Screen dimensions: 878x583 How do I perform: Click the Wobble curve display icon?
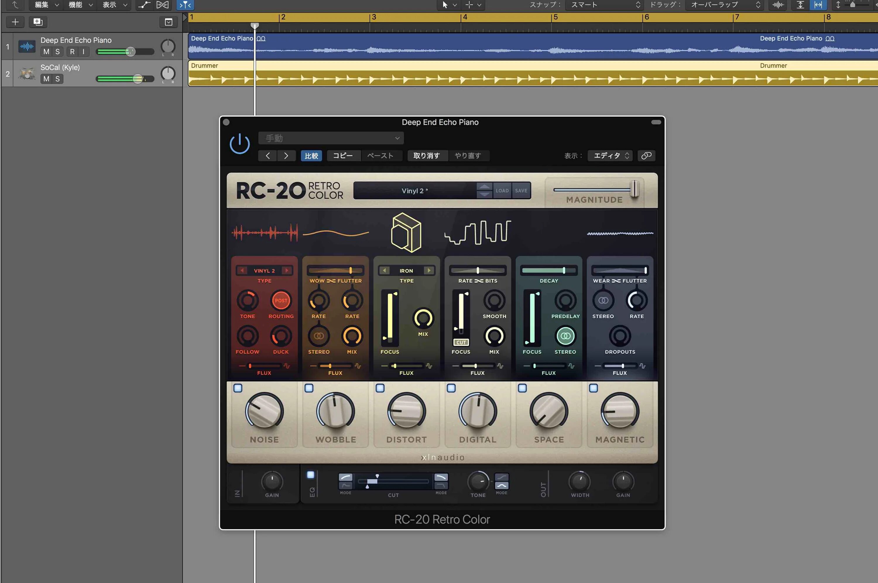tap(336, 233)
